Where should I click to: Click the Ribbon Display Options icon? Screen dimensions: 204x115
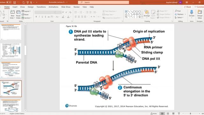[x=187, y=2]
